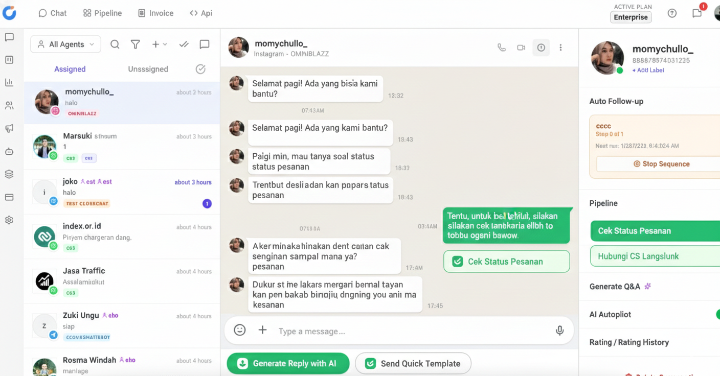The height and width of the screenshot is (376, 720).
Task: Click momychullo_ avatar in chat header
Action: (x=238, y=48)
